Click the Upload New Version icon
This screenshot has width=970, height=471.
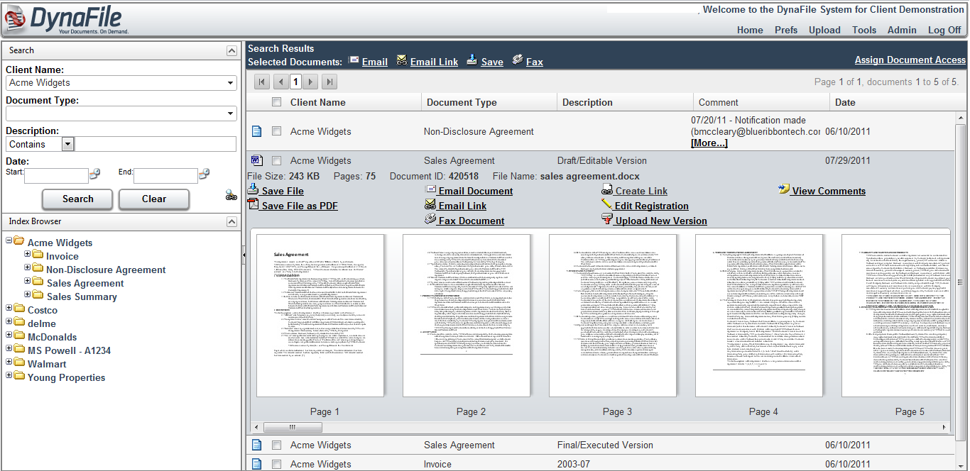click(x=607, y=219)
